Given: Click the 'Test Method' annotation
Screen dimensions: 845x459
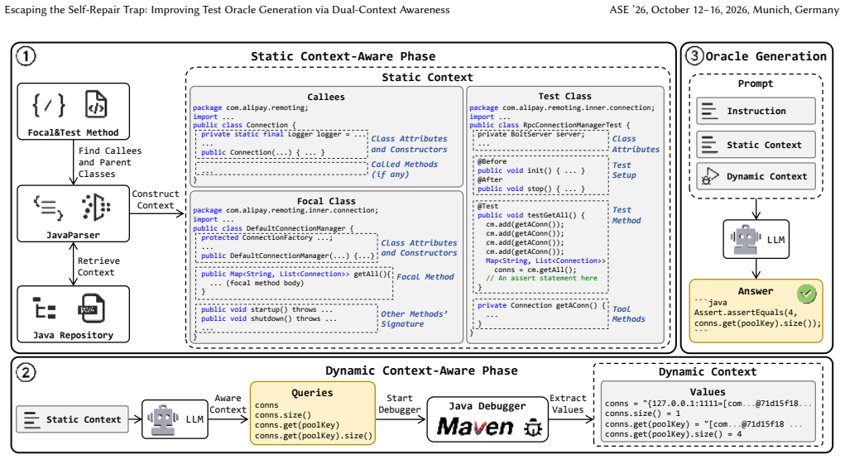Looking at the screenshot, I should (x=627, y=215).
